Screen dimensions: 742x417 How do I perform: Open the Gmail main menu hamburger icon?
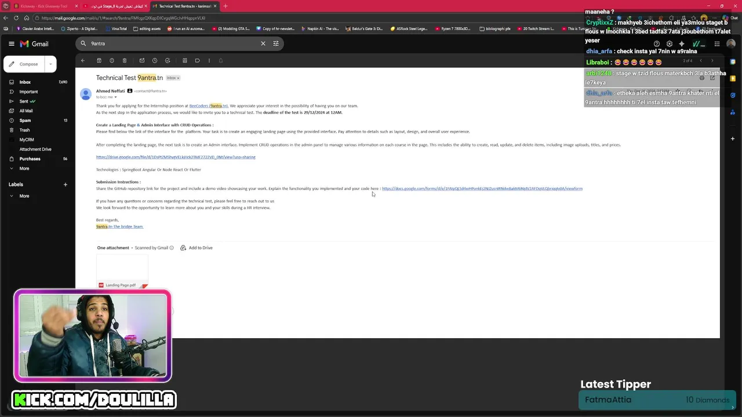[x=11, y=43]
